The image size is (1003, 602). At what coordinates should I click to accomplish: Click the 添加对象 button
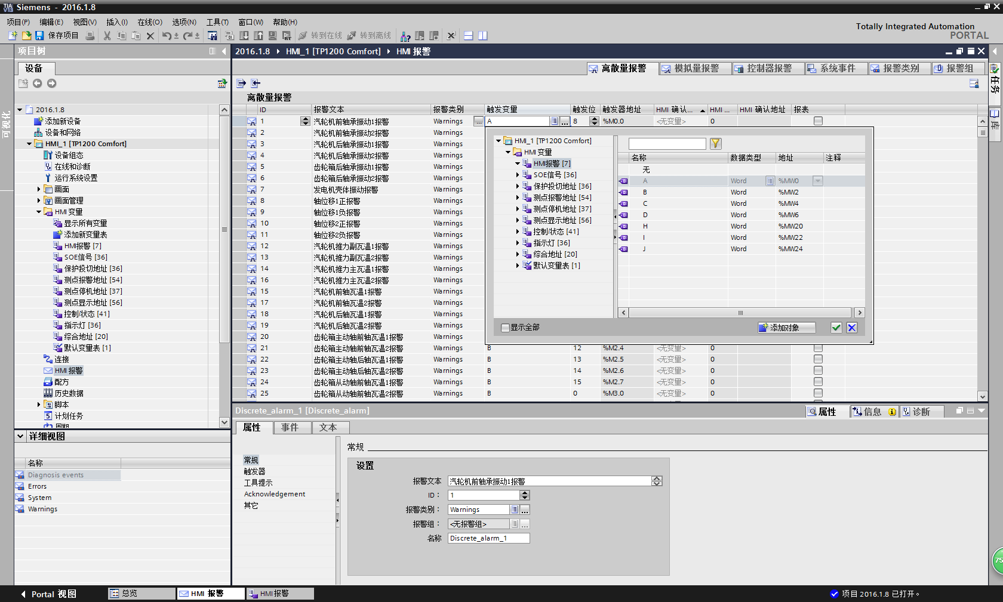tap(787, 328)
